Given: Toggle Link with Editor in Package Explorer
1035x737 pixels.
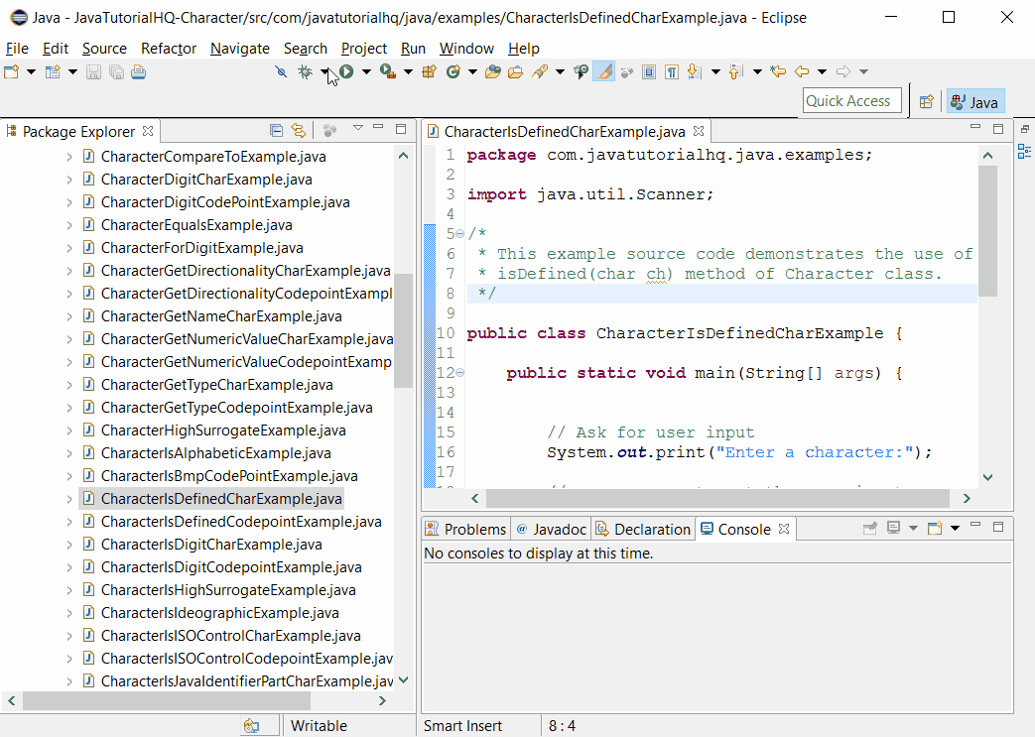Looking at the screenshot, I should 298,131.
